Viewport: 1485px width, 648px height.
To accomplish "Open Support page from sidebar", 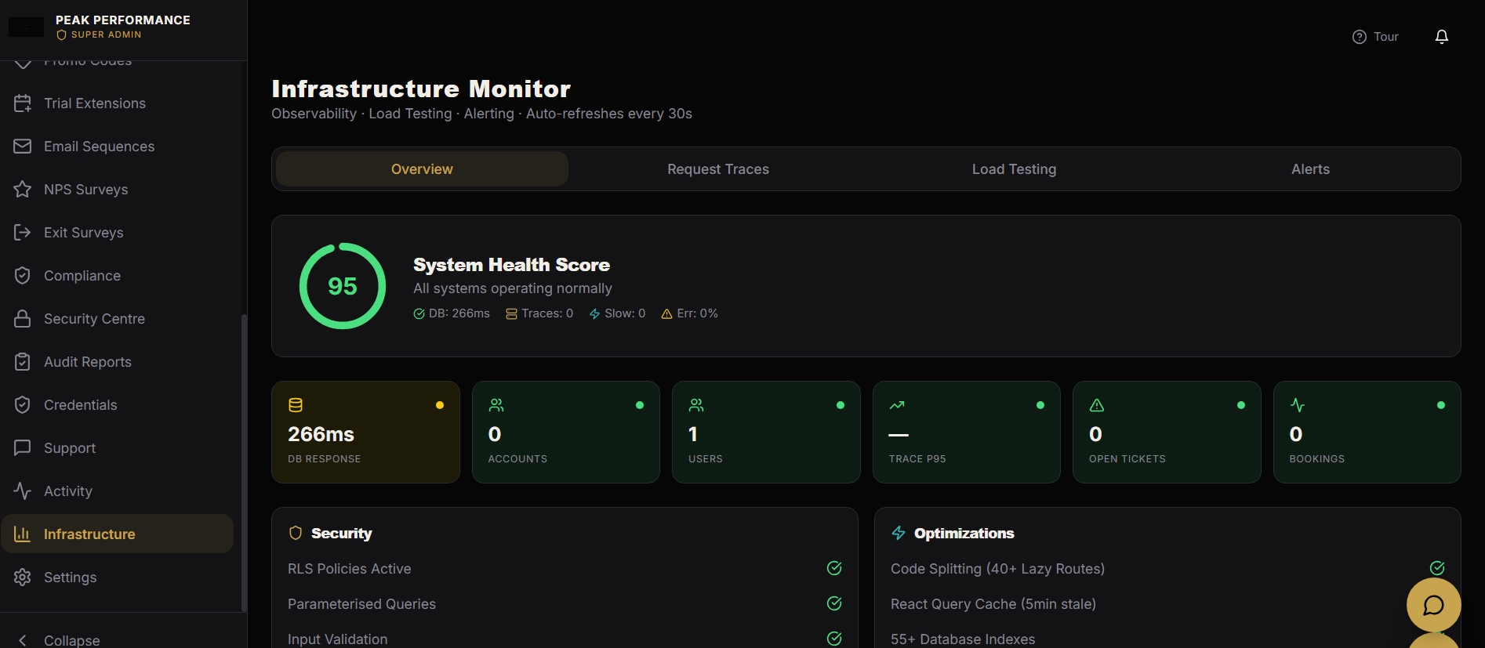I will click(118, 448).
